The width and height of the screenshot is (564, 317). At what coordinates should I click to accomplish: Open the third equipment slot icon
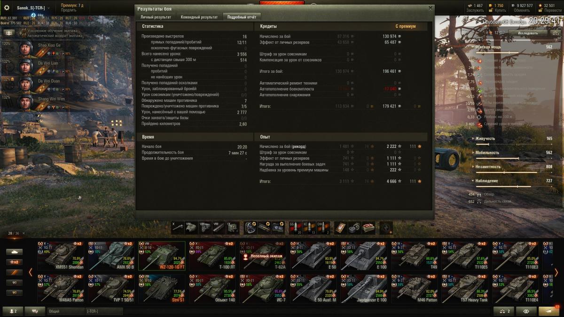point(278,227)
